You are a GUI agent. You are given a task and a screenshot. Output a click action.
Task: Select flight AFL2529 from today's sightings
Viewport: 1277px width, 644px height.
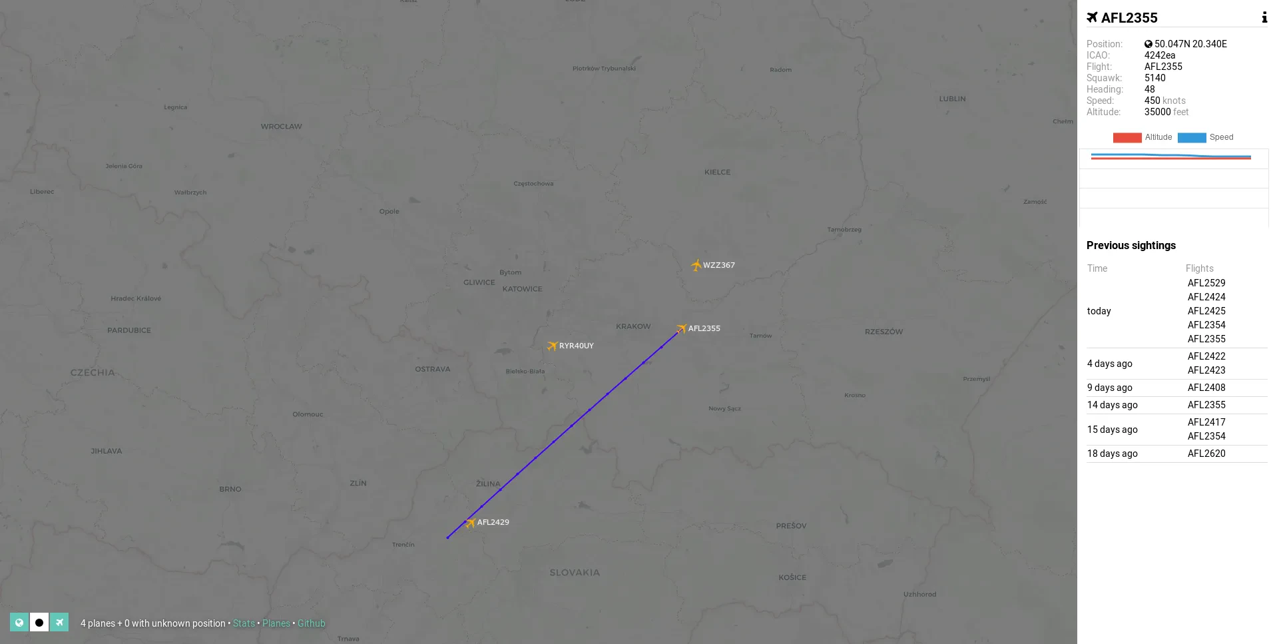click(x=1206, y=283)
